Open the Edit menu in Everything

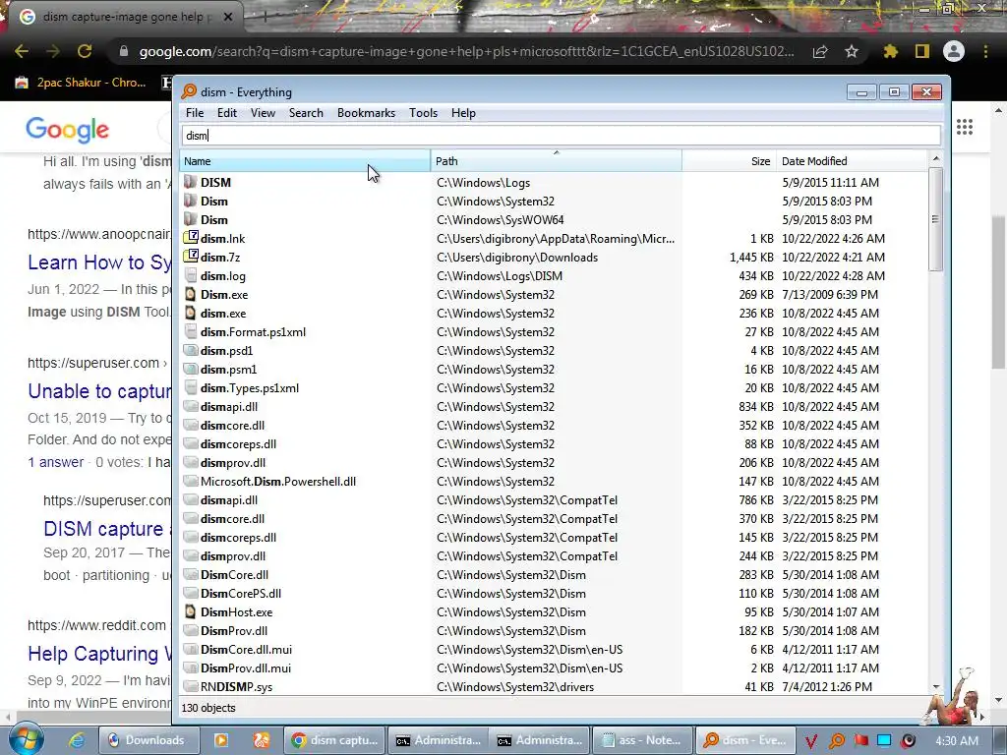tap(227, 113)
